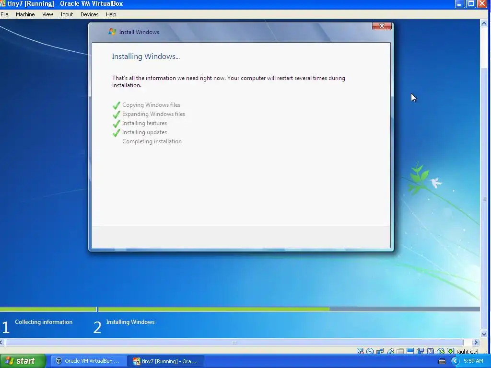Minimize the VirtualBox VM window
This screenshot has height=368, width=491.
(x=459, y=4)
